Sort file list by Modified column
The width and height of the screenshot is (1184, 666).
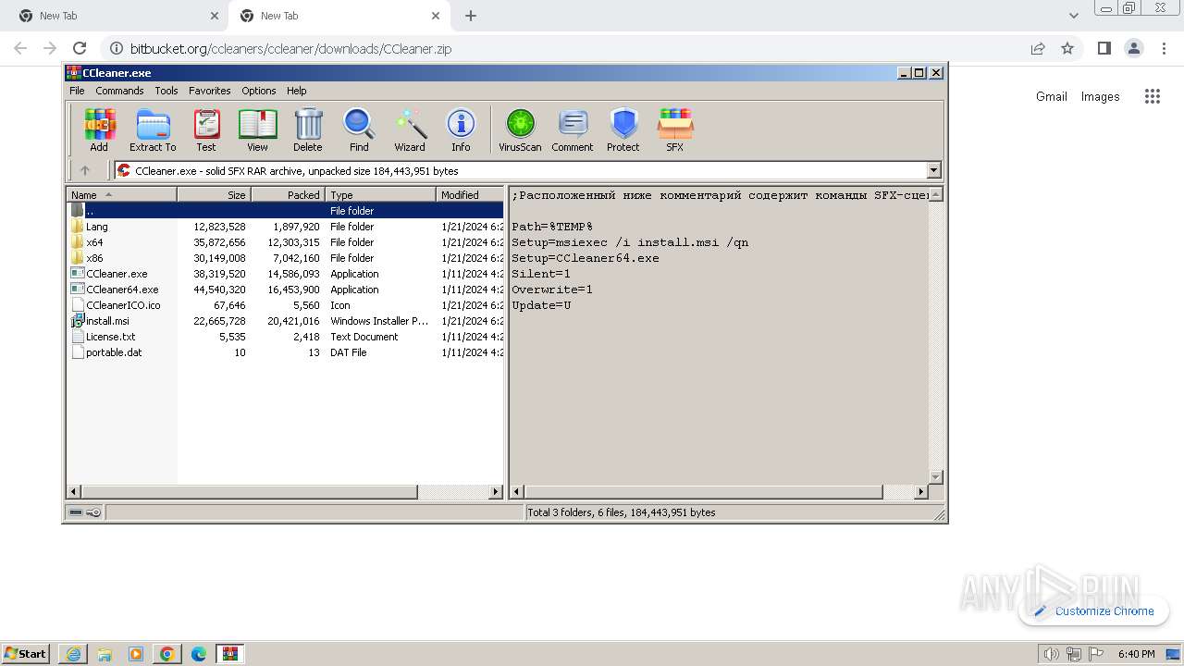pyautogui.click(x=470, y=194)
